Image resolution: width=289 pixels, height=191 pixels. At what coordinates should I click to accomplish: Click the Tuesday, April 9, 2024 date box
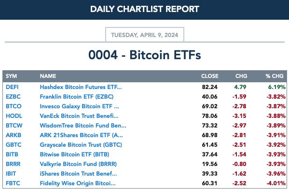click(x=145, y=35)
